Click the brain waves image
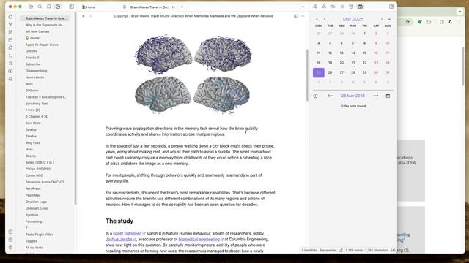The width and height of the screenshot is (469, 263). [x=193, y=74]
